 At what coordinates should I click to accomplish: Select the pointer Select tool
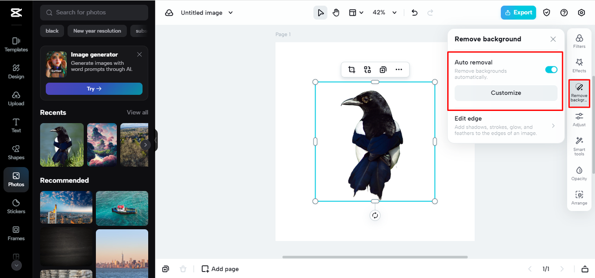(320, 13)
